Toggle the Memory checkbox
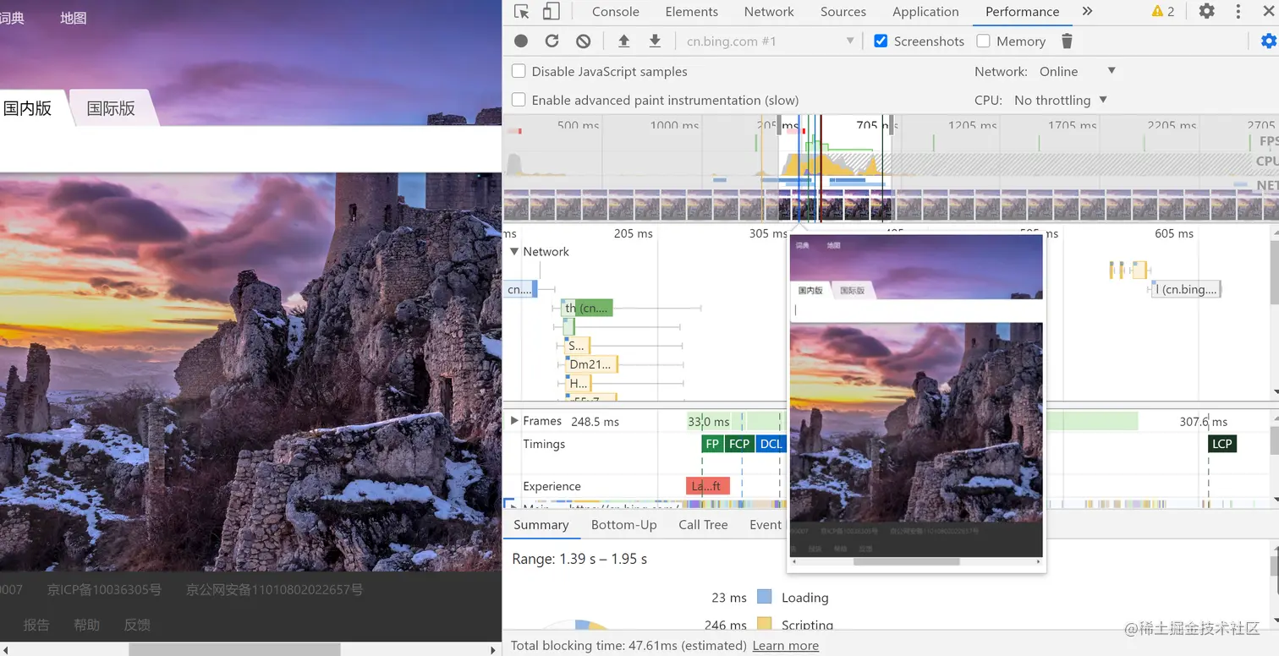This screenshot has width=1279, height=656. tap(983, 41)
